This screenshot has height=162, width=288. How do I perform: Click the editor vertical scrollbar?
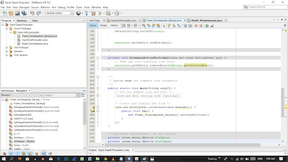point(283,102)
